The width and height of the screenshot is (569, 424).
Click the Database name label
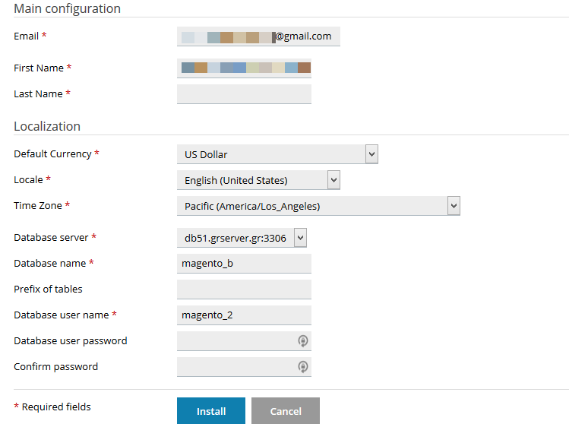coord(49,263)
